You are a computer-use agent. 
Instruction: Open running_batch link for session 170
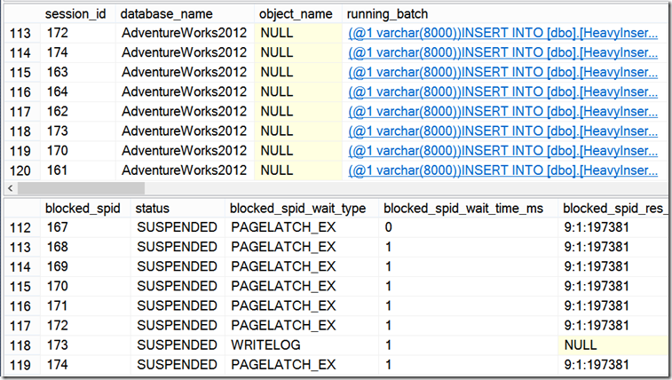pyautogui.click(x=502, y=151)
